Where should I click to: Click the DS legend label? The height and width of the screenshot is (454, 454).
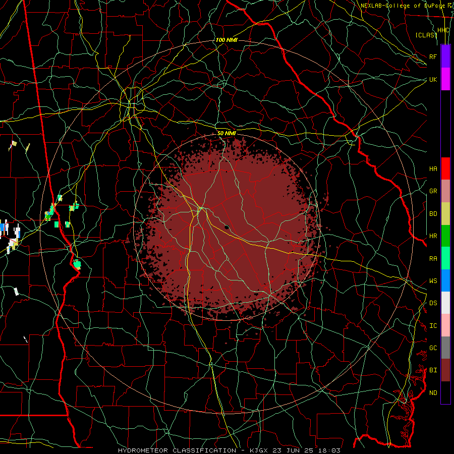coord(433,303)
